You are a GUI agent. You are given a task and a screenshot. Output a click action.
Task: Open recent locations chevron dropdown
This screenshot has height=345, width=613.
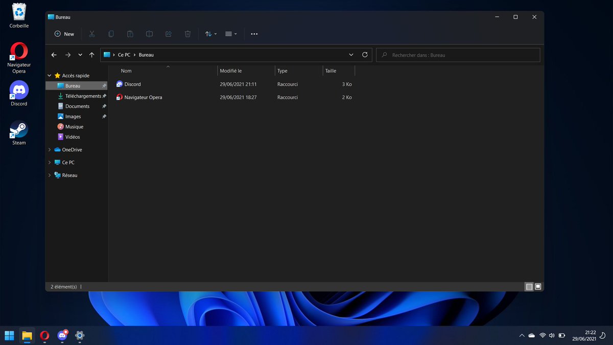(x=80, y=55)
